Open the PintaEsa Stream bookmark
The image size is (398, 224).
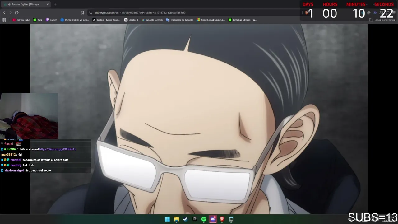pyautogui.click(x=243, y=20)
